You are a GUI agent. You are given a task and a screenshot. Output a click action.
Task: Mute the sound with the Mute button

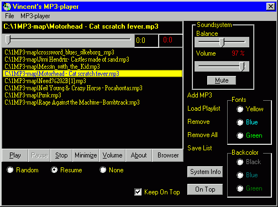222,80
